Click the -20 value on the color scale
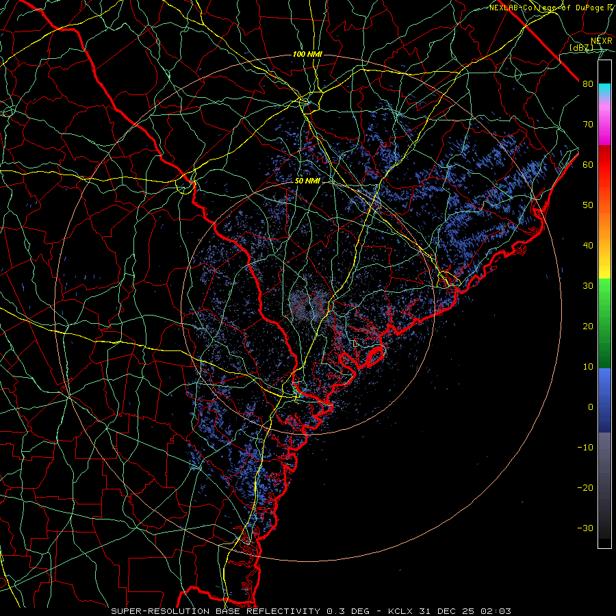 coord(585,487)
